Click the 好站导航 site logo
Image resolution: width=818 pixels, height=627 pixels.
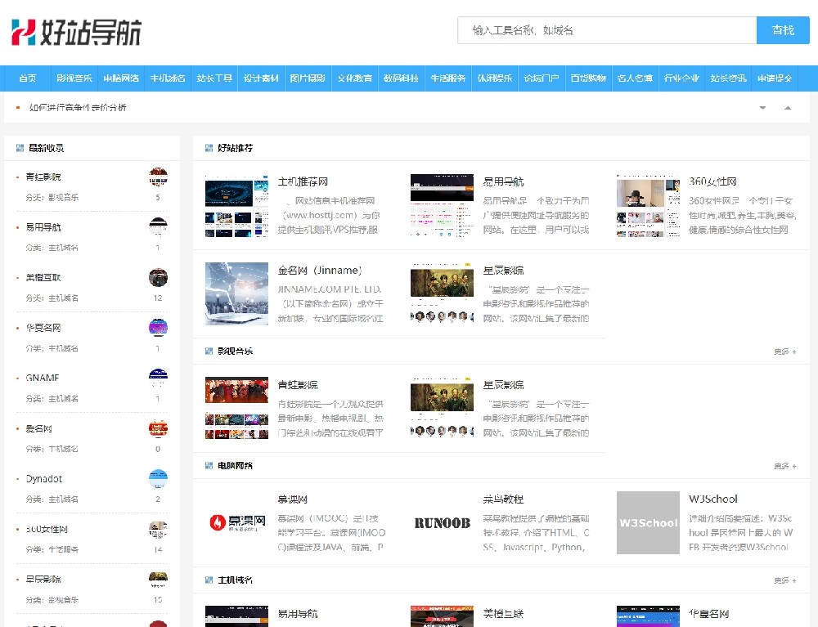click(77, 31)
